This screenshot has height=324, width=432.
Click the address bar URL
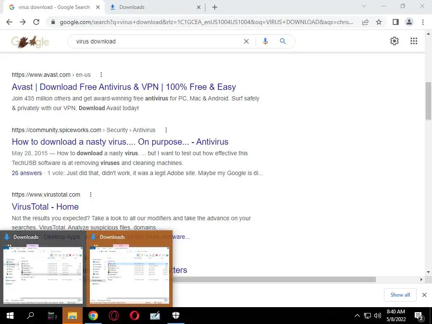tap(206, 22)
